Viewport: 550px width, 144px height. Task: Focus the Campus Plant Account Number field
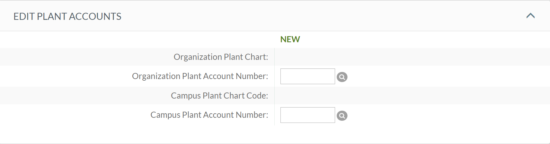[307, 115]
